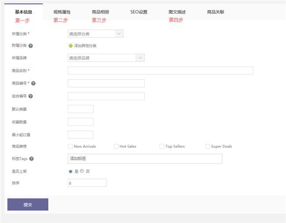Open the 请选择分类 category dropdown
Viewport: 286px width, 223px height.
pyautogui.click(x=95, y=34)
